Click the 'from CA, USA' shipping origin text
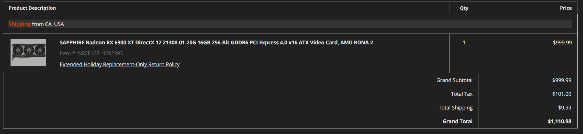Viewport: 583px width, 134px height. [x=48, y=24]
